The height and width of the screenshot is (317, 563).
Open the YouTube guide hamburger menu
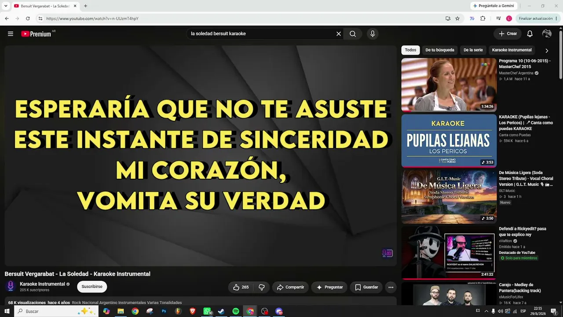click(x=11, y=34)
